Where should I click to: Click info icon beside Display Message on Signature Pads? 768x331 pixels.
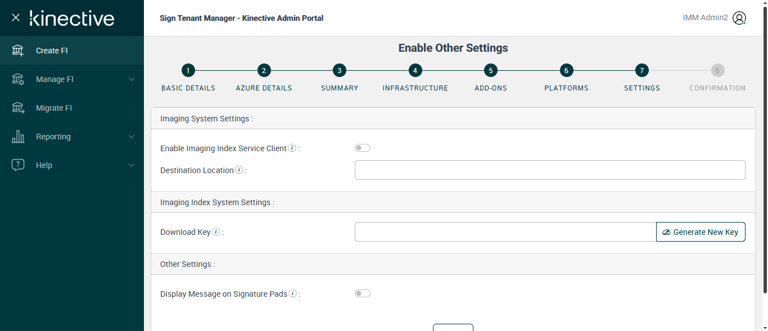pos(293,293)
